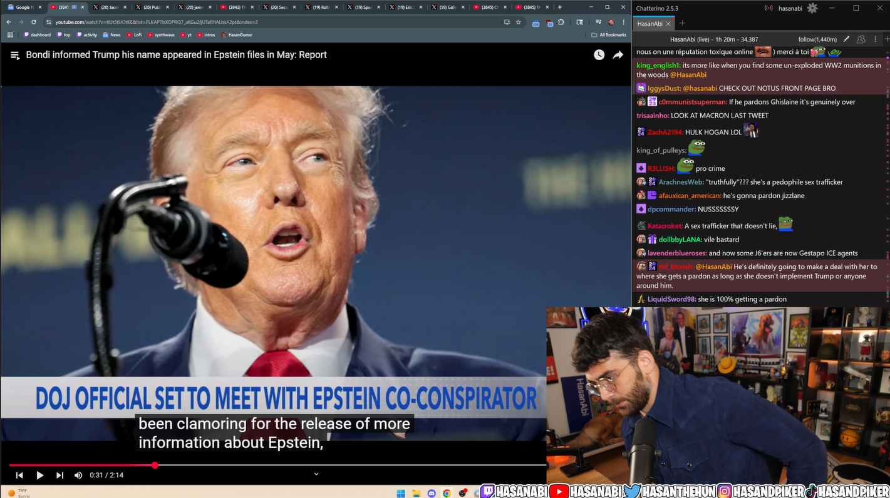Open a new Chrome tab with plus button
This screenshot has height=498, width=890.
(560, 8)
